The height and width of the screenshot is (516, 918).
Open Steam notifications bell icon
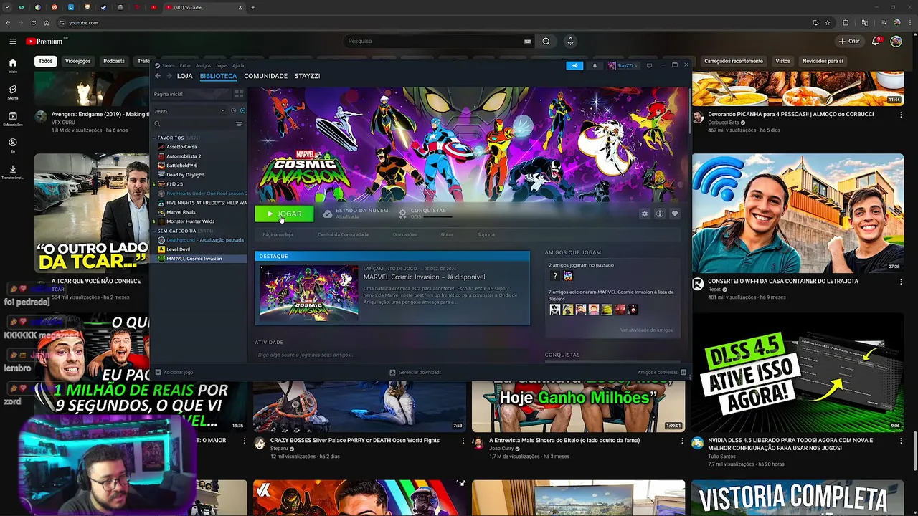tap(594, 65)
